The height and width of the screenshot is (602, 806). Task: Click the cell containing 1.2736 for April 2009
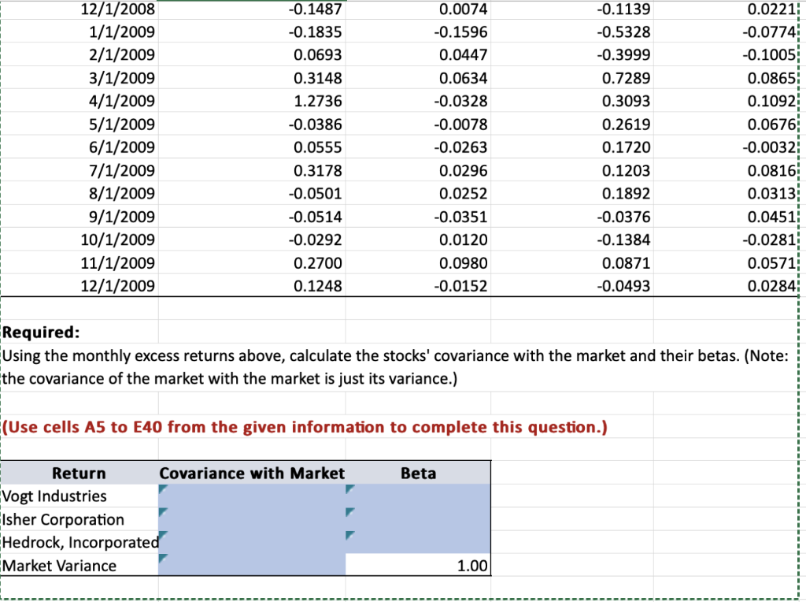315,101
